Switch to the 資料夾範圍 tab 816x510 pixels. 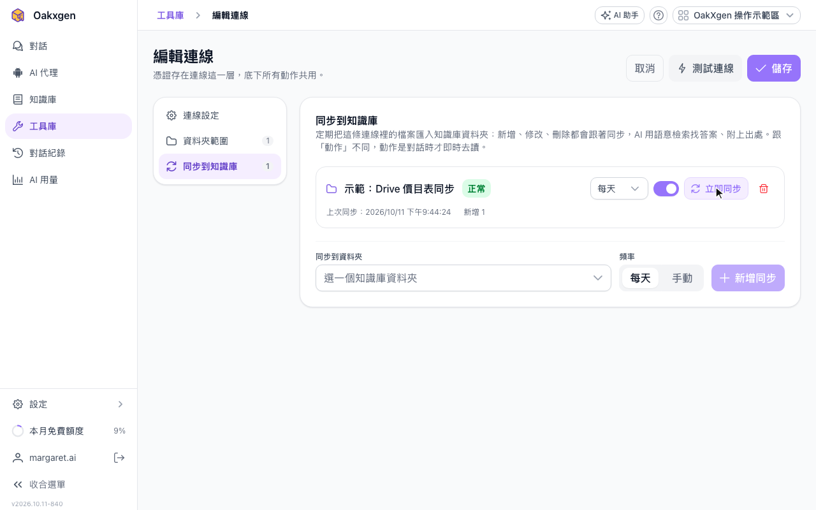pyautogui.click(x=220, y=141)
